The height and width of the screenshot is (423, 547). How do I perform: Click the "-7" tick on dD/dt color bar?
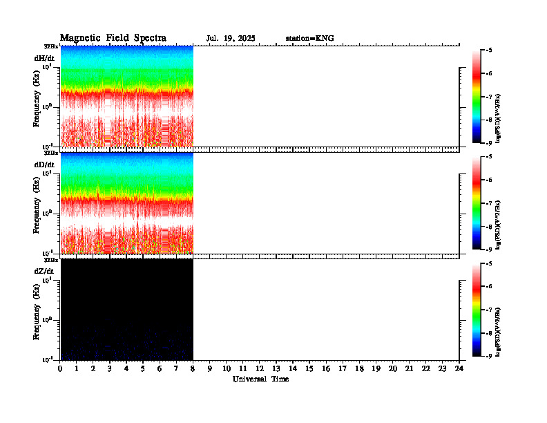[489, 203]
